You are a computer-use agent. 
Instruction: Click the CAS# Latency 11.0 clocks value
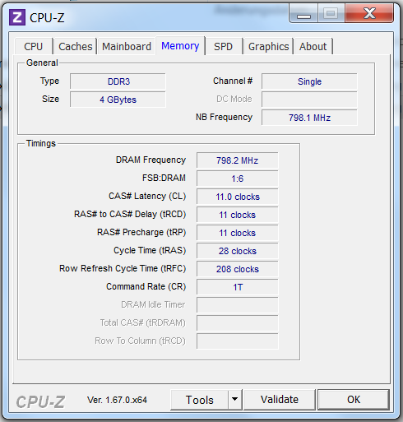click(238, 197)
